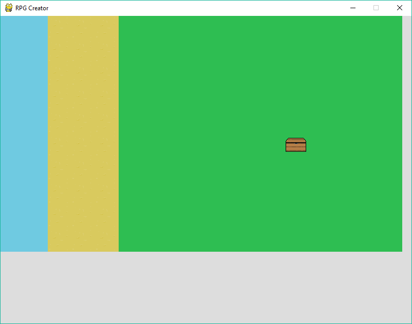The width and height of the screenshot is (412, 324).
Task: Minimize the RPG Creator window
Action: (x=353, y=8)
